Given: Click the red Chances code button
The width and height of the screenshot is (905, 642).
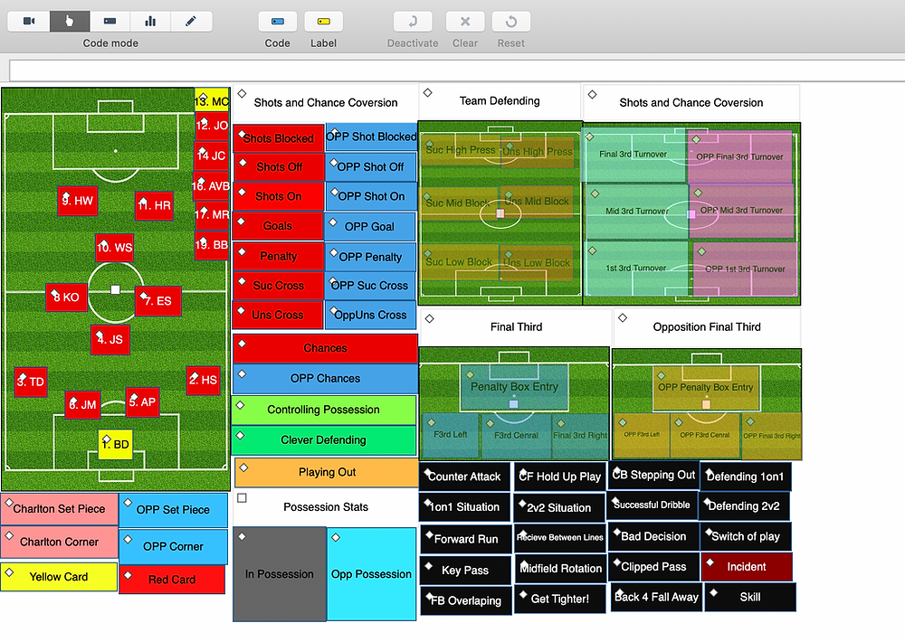Looking at the screenshot, I should [x=326, y=348].
